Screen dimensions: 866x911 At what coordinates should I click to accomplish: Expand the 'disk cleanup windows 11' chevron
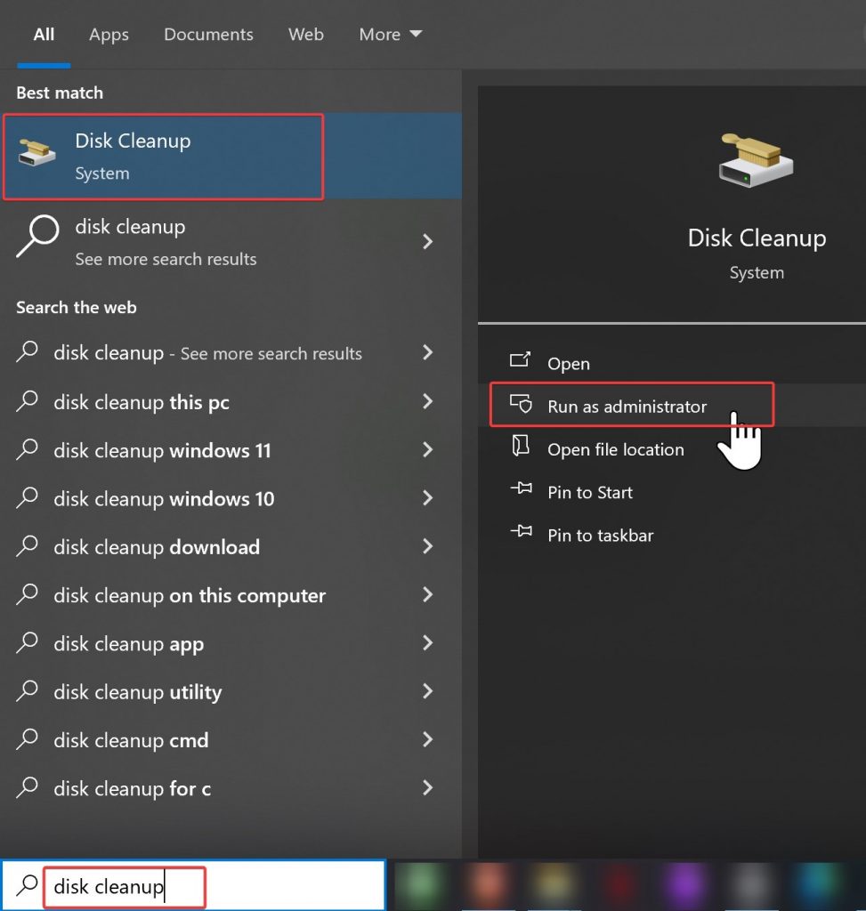point(427,450)
